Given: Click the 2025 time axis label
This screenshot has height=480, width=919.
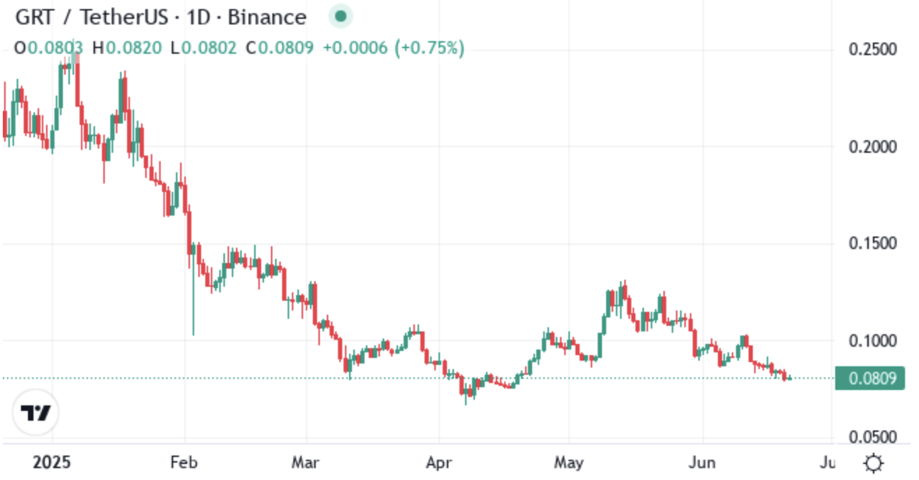Looking at the screenshot, I should click(53, 463).
